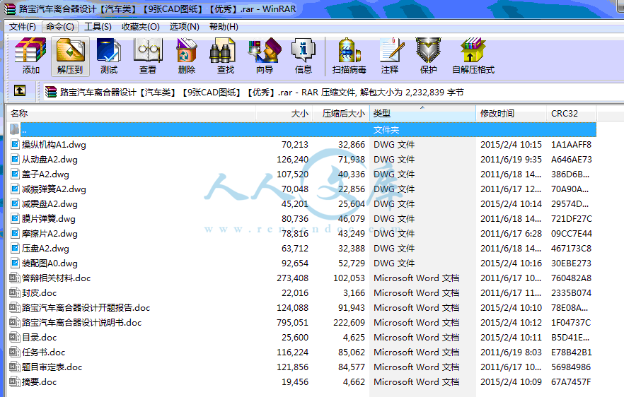This screenshot has height=397, width=624.
Task: Click the Word icon of 封皮.doc
Action: (x=15, y=292)
